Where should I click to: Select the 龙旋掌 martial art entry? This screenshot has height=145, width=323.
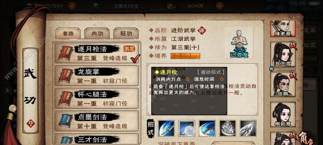tap(97, 75)
